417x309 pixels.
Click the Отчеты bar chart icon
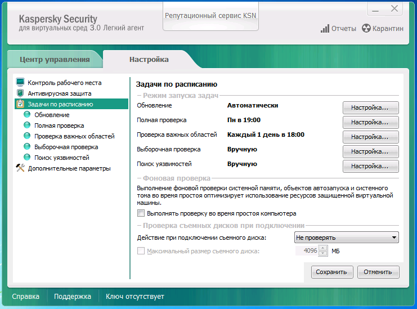[x=325, y=29]
